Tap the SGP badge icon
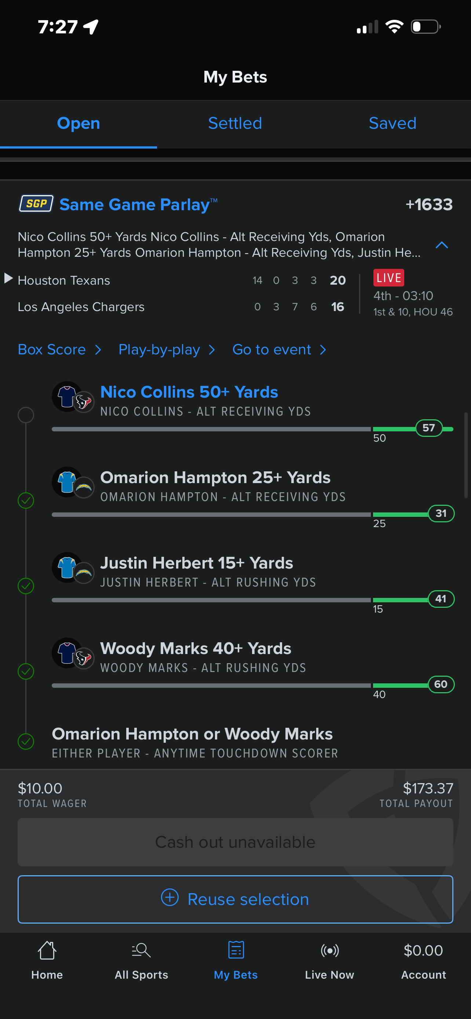This screenshot has height=1019, width=471. (x=36, y=204)
